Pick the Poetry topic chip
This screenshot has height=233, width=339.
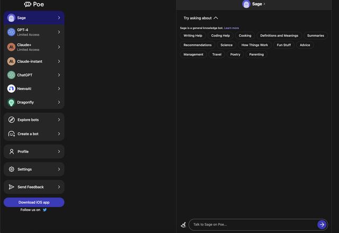pos(235,54)
